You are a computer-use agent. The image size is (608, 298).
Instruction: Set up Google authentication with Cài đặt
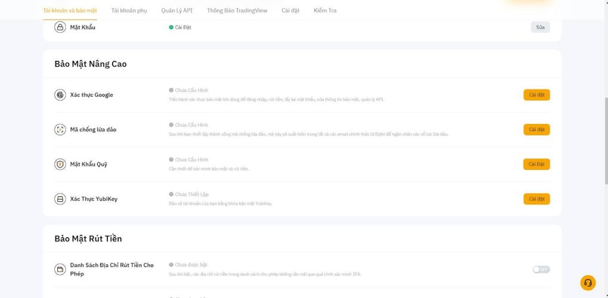point(536,95)
